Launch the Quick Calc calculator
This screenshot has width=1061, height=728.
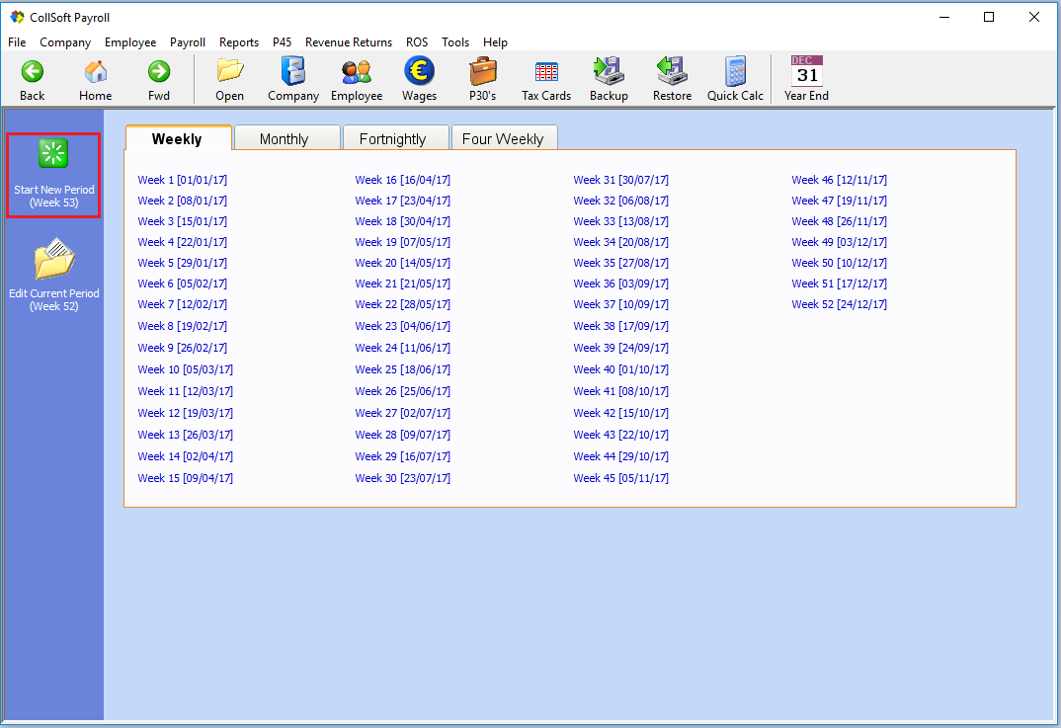[x=735, y=72]
